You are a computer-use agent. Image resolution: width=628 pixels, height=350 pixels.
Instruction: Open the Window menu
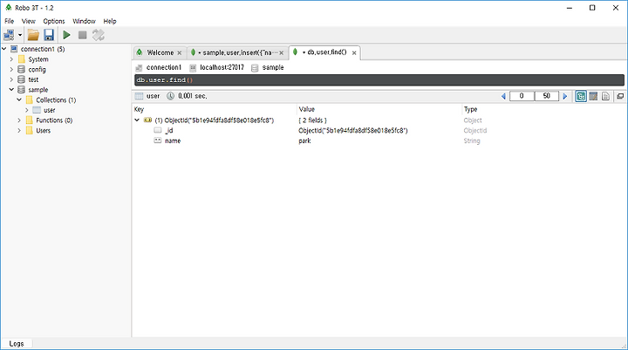point(84,21)
